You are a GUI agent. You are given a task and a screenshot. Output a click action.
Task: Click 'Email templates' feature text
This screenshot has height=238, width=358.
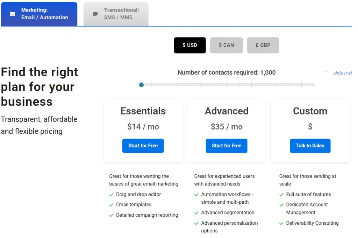[134, 205]
